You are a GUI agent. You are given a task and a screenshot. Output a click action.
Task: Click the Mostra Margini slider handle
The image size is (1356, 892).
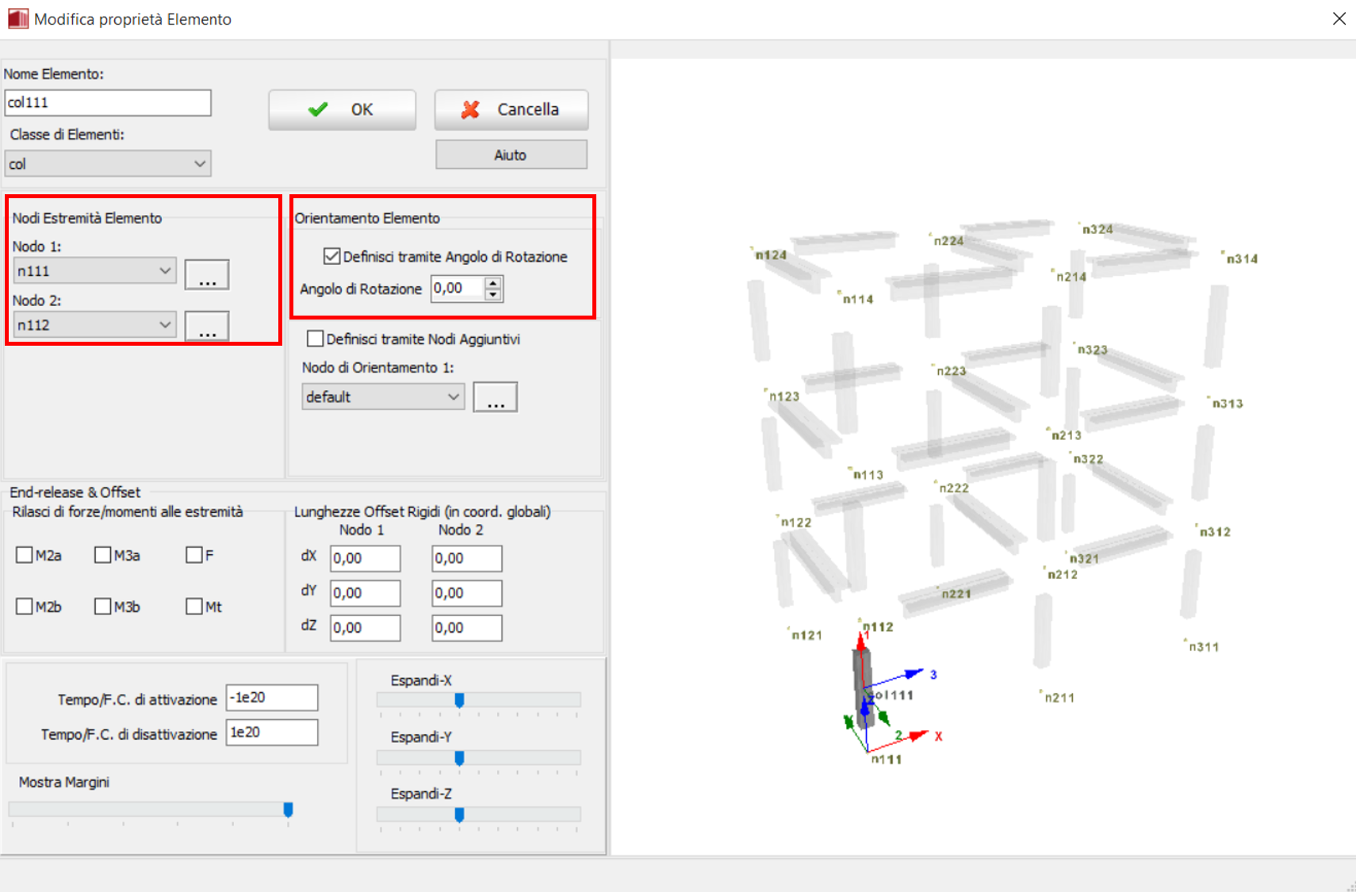(x=288, y=810)
